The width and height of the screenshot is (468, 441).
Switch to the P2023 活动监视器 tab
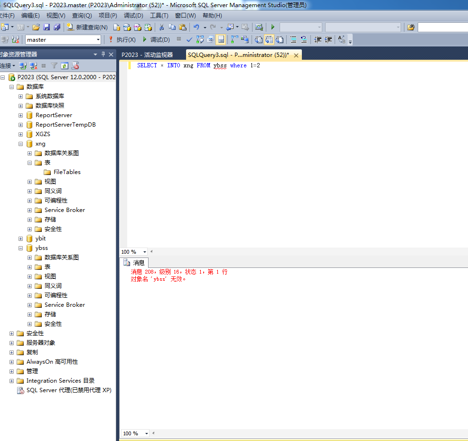pyautogui.click(x=147, y=55)
